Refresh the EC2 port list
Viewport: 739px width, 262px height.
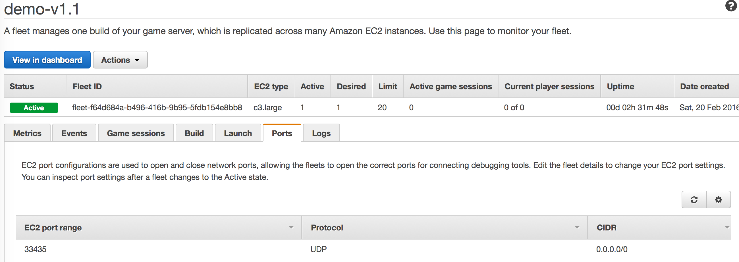click(694, 200)
